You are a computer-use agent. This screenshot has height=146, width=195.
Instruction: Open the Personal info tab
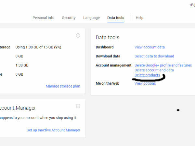43,18
